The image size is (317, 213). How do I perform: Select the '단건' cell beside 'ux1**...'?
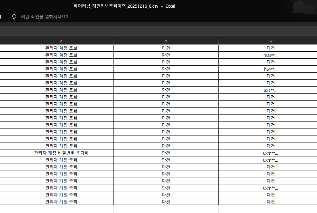point(166,90)
